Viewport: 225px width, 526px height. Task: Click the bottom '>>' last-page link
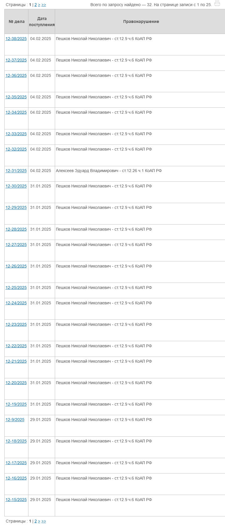[44, 521]
